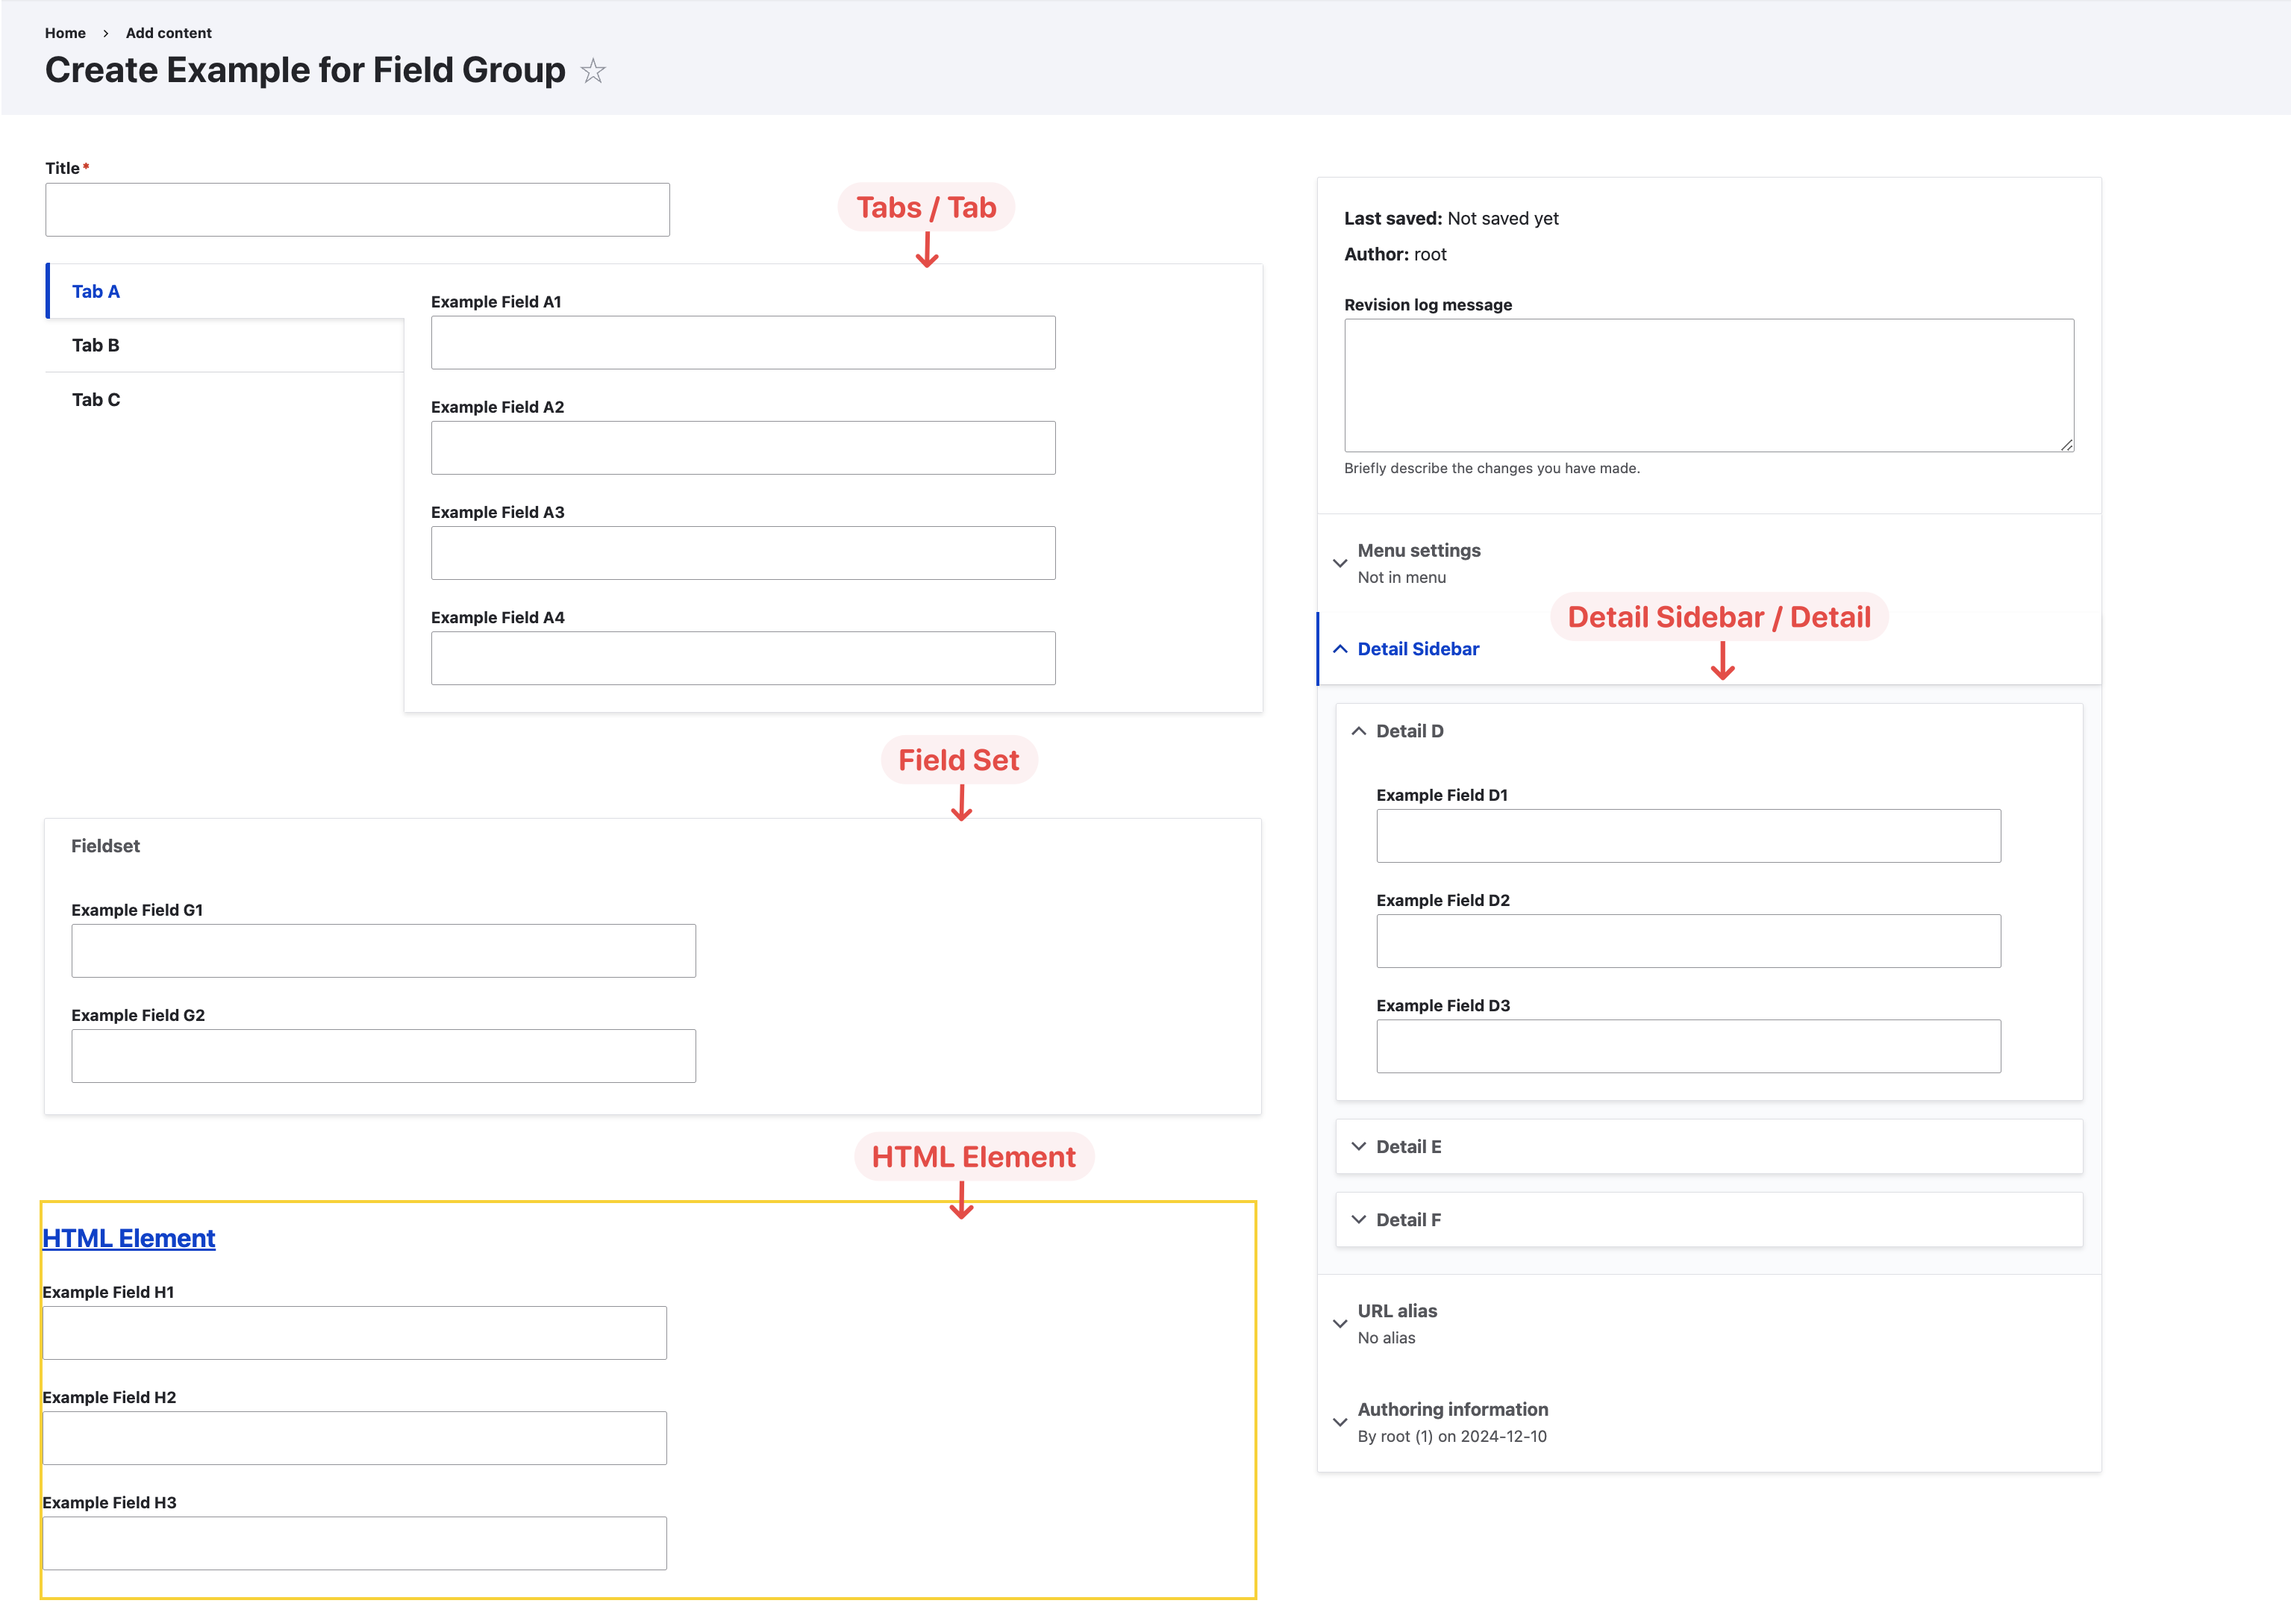This screenshot has height=1624, width=2291.
Task: Open the Add content breadcrumb link
Action: (x=169, y=33)
